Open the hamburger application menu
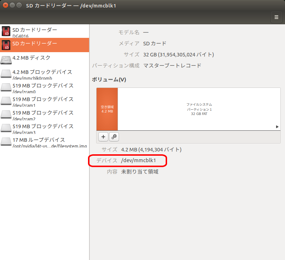 pyautogui.click(x=276, y=17)
